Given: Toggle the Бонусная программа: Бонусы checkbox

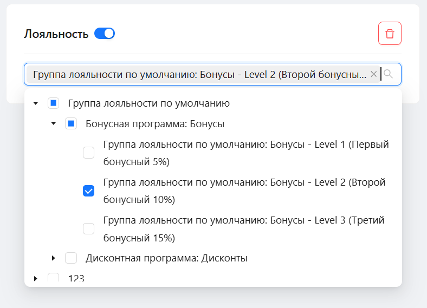Looking at the screenshot, I should [71, 124].
